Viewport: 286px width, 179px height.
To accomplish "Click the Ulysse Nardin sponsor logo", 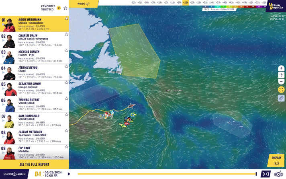I will tap(14, 174).
